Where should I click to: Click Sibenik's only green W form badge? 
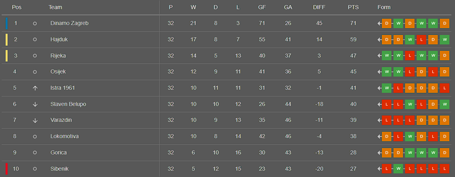coord(398,169)
